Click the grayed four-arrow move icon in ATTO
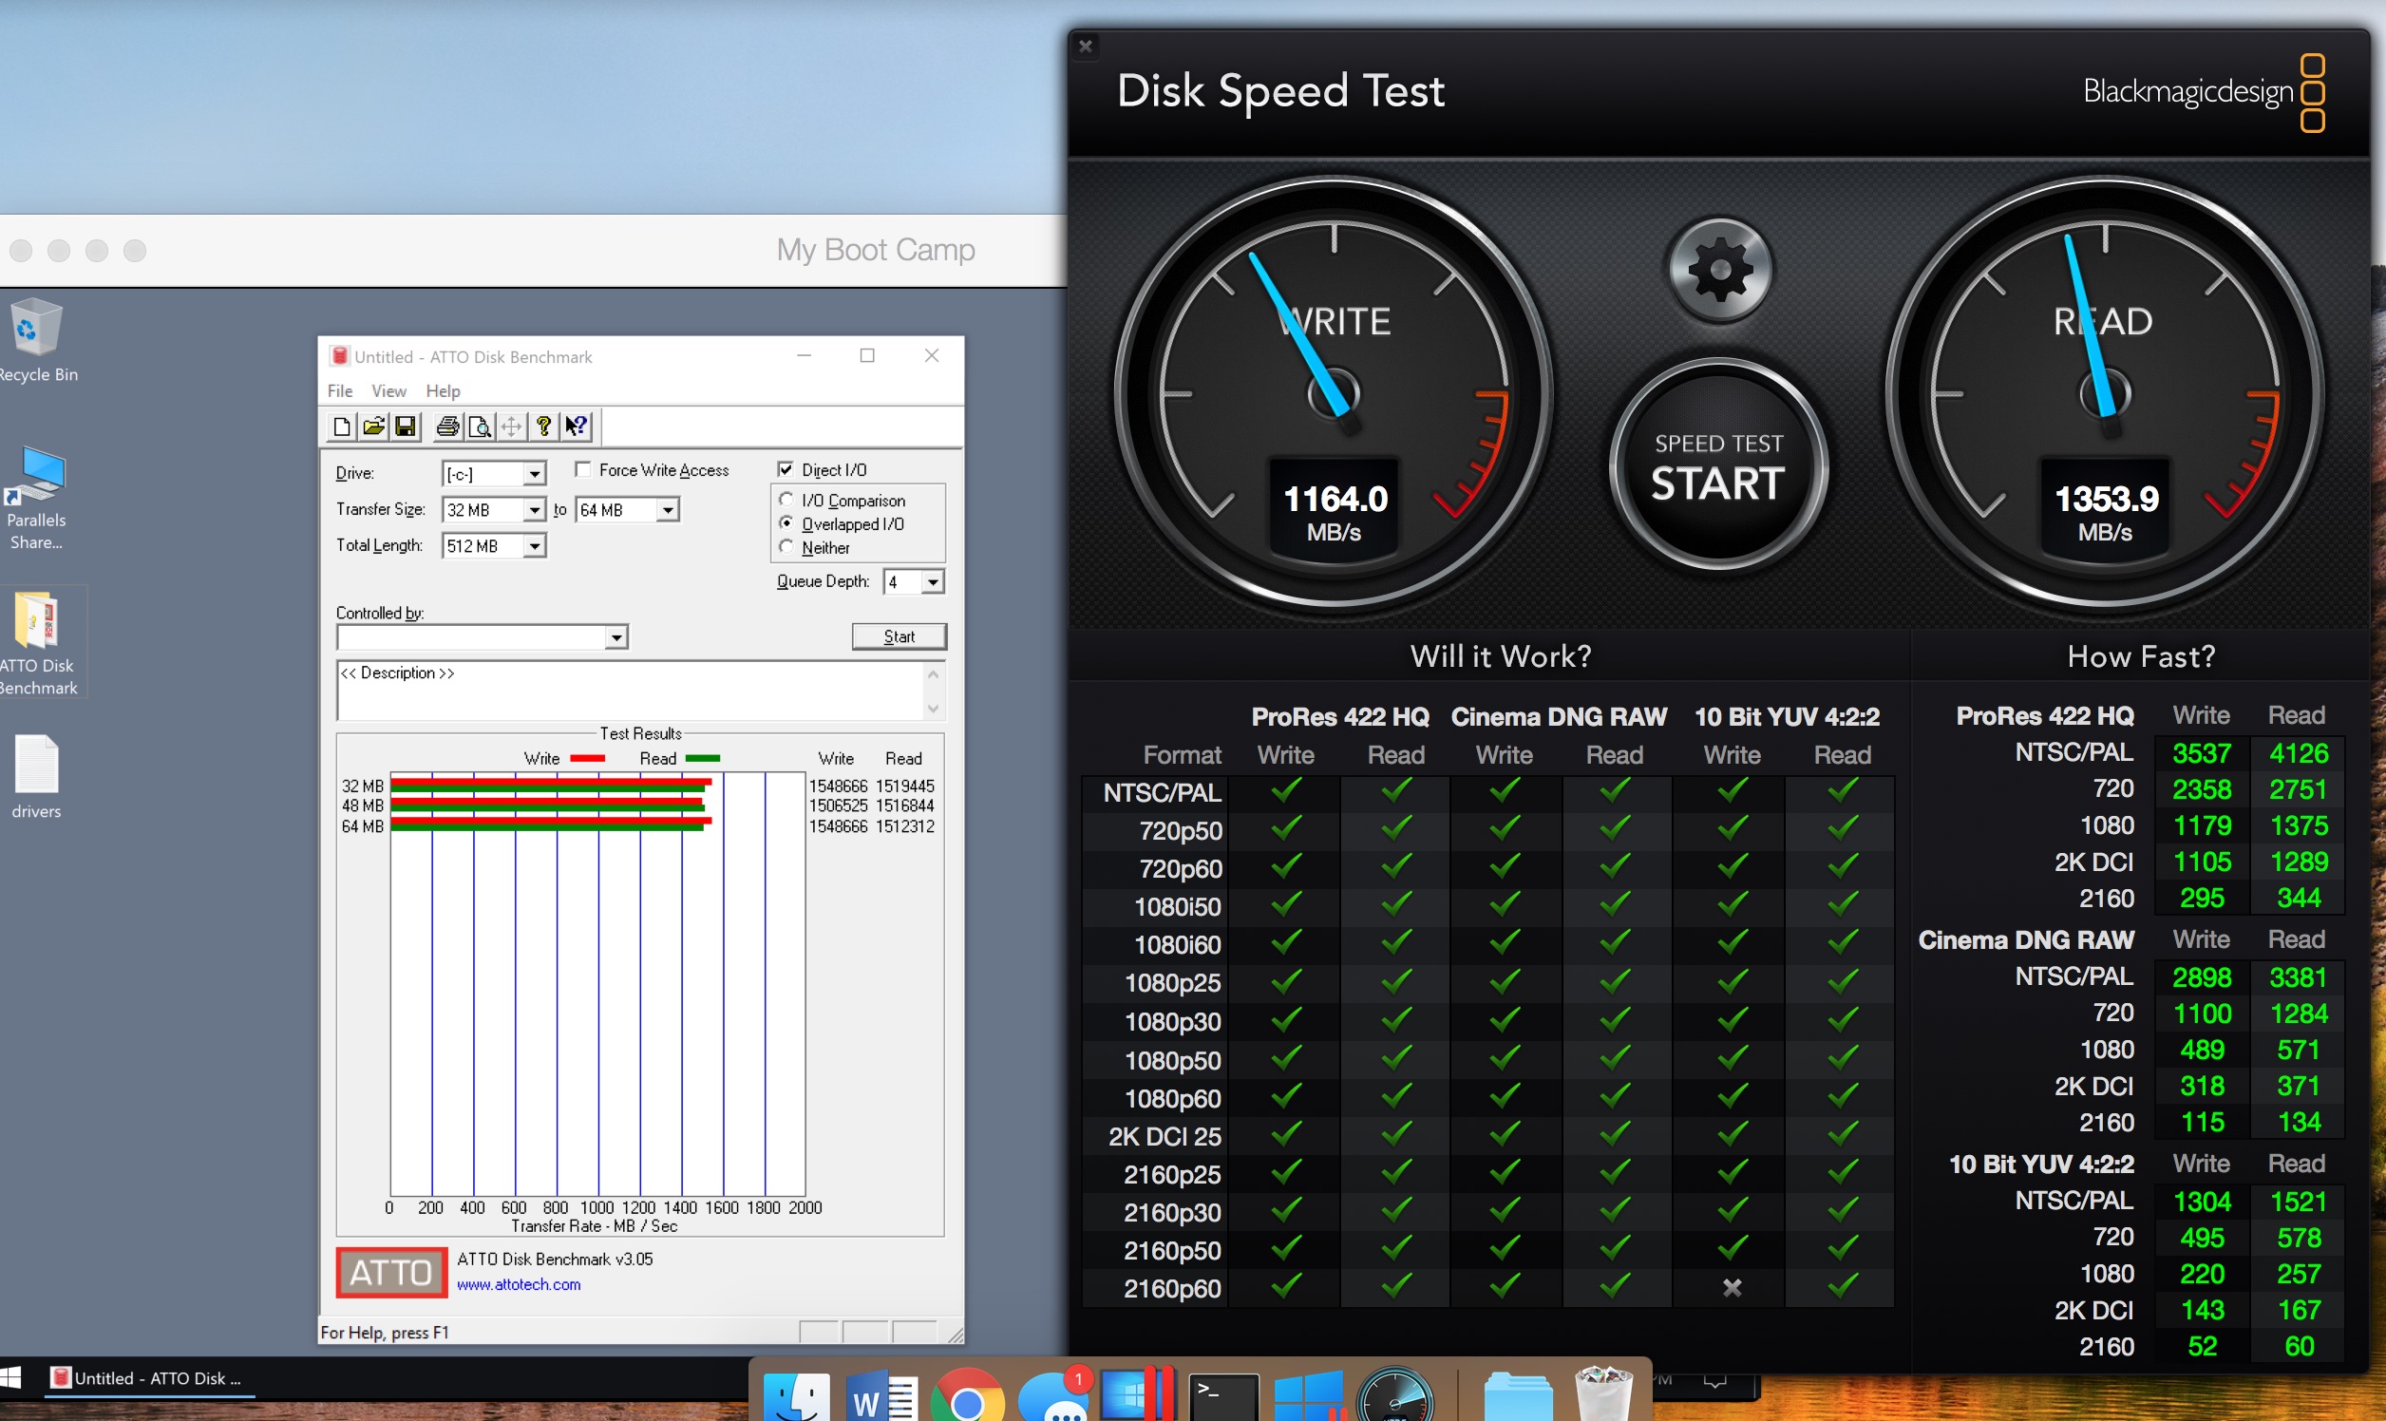The height and width of the screenshot is (1421, 2386). (512, 427)
